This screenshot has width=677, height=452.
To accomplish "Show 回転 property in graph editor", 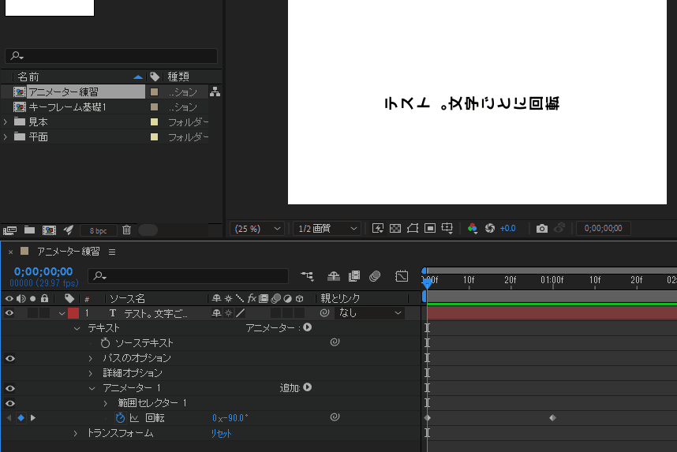I will [135, 418].
